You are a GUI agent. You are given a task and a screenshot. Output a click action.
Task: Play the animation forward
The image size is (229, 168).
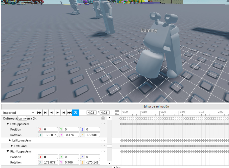click(x=57, y=112)
